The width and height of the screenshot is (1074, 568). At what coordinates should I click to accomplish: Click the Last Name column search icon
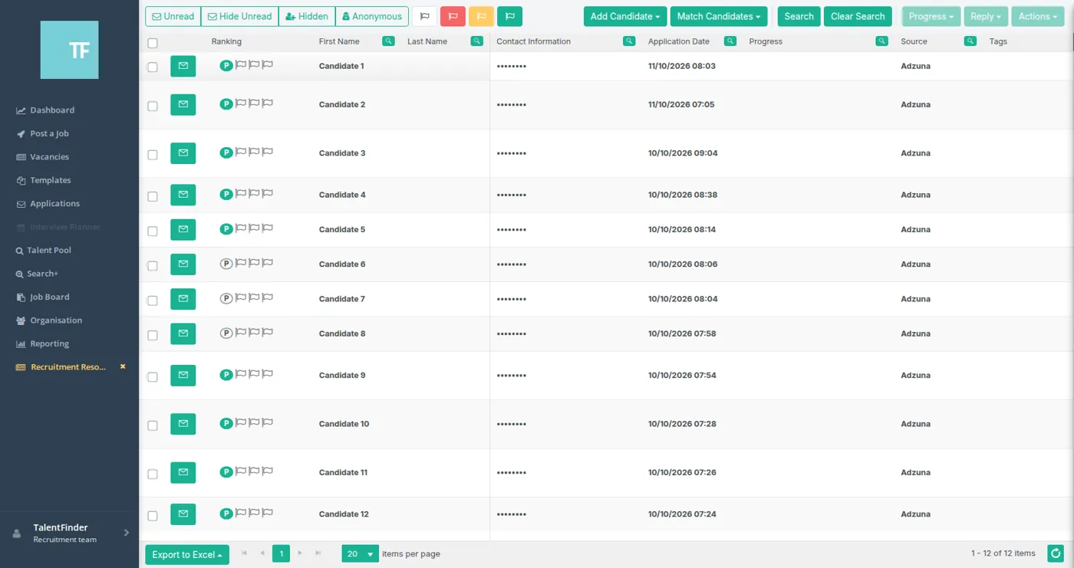pos(477,41)
